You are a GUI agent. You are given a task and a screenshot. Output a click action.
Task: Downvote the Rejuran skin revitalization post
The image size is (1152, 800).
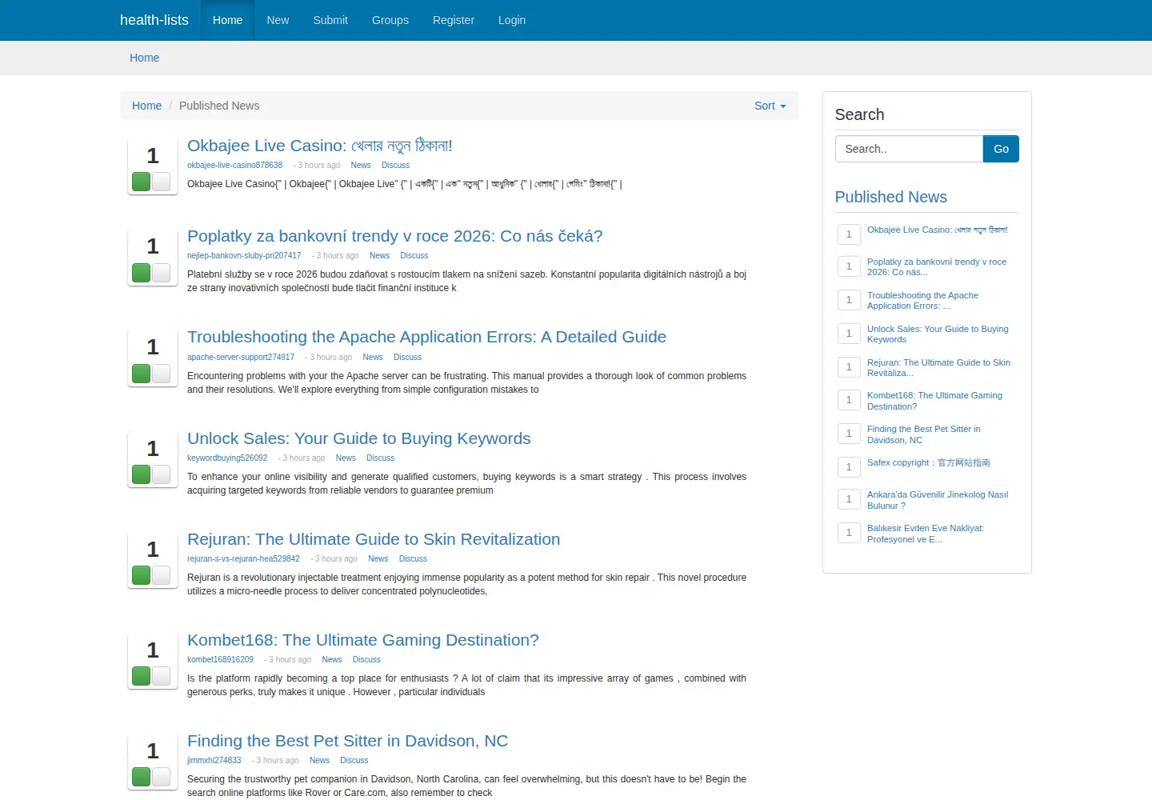point(162,575)
